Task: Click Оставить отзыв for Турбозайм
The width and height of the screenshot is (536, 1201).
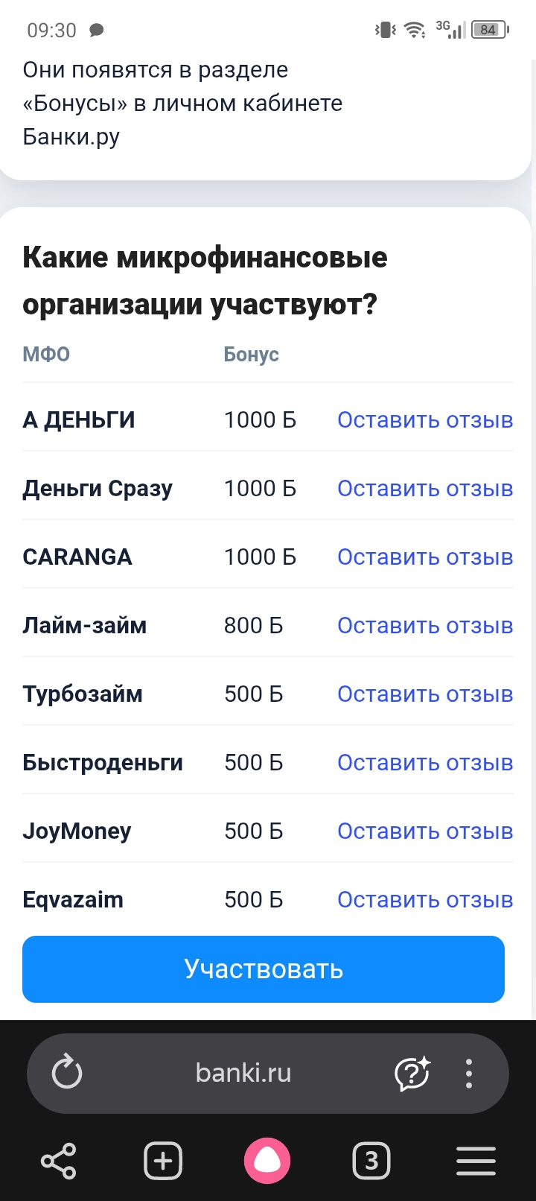Action: 425,694
